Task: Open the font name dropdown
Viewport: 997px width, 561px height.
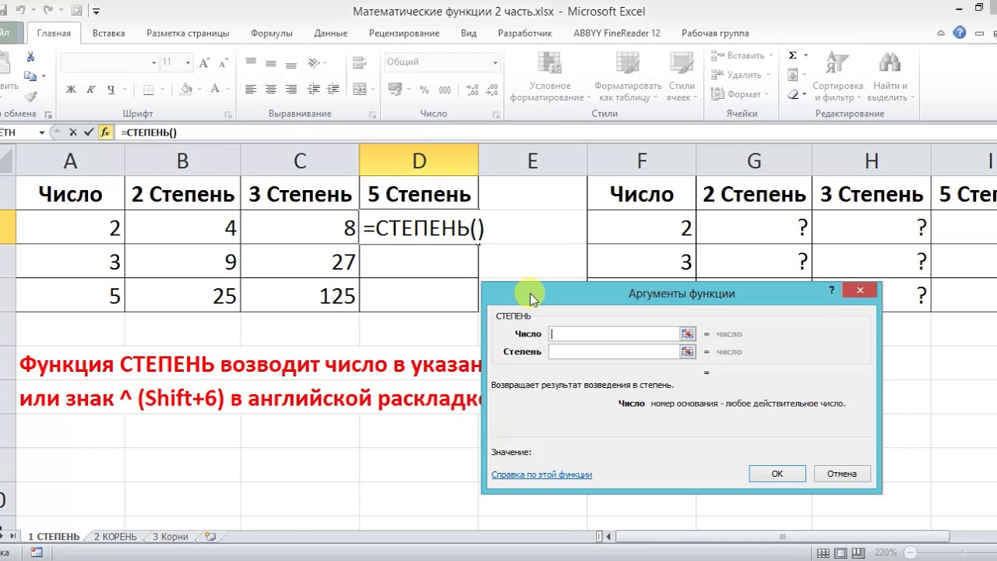Action: [x=153, y=63]
